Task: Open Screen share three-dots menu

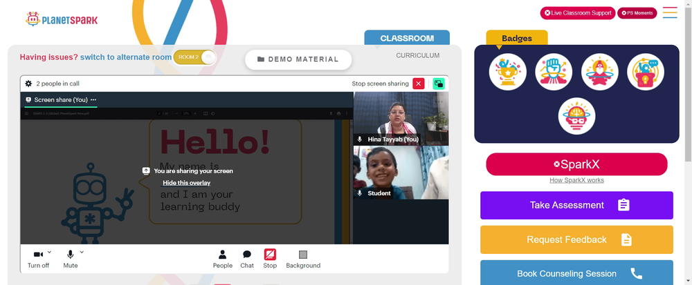Action: (93, 100)
